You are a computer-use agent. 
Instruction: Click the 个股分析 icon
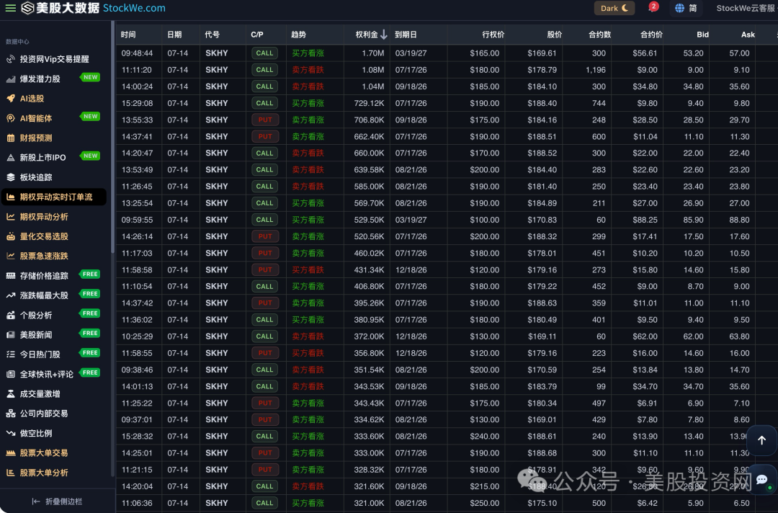point(10,315)
